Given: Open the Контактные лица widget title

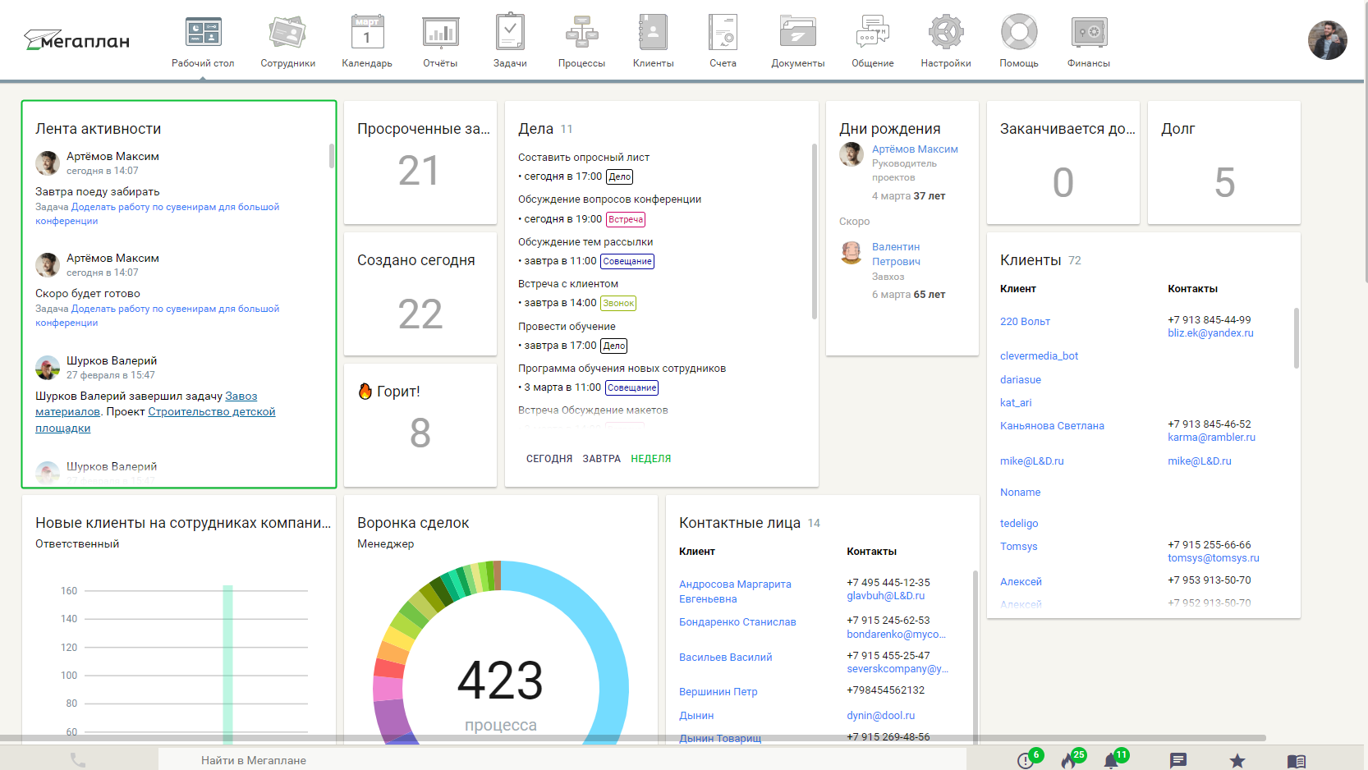Looking at the screenshot, I should point(739,523).
